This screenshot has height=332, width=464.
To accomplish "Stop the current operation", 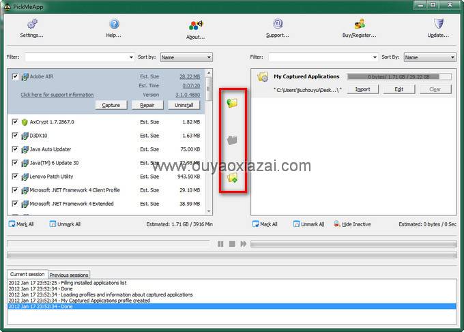I will [232, 244].
